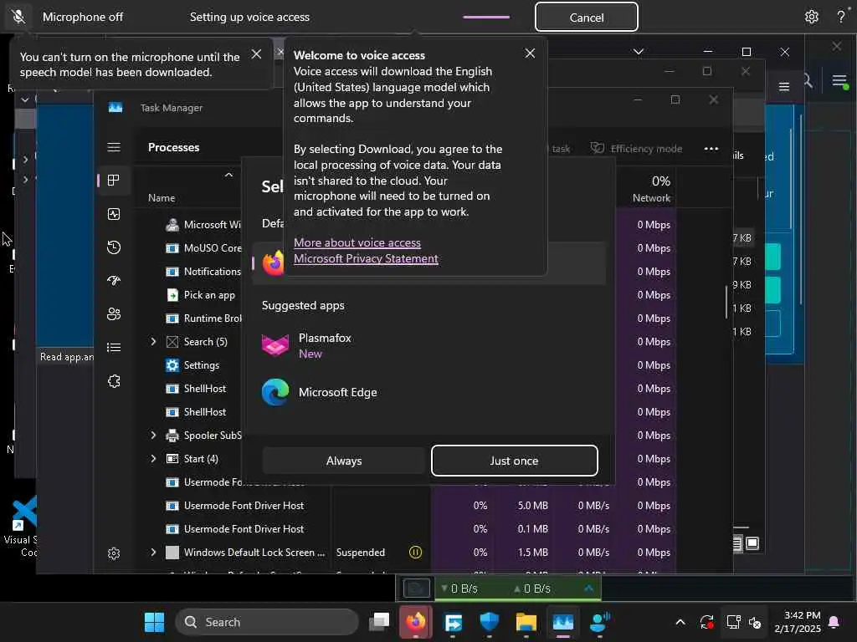Image resolution: width=857 pixels, height=642 pixels.
Task: Open Task Manager hamburger navigation menu
Action: coord(114,147)
